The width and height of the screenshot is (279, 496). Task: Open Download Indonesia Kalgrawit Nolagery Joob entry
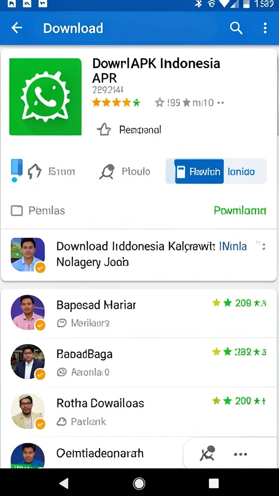point(139,254)
